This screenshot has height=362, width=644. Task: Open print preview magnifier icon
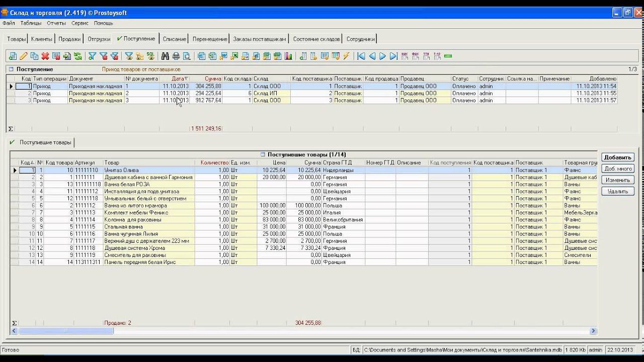point(187,56)
